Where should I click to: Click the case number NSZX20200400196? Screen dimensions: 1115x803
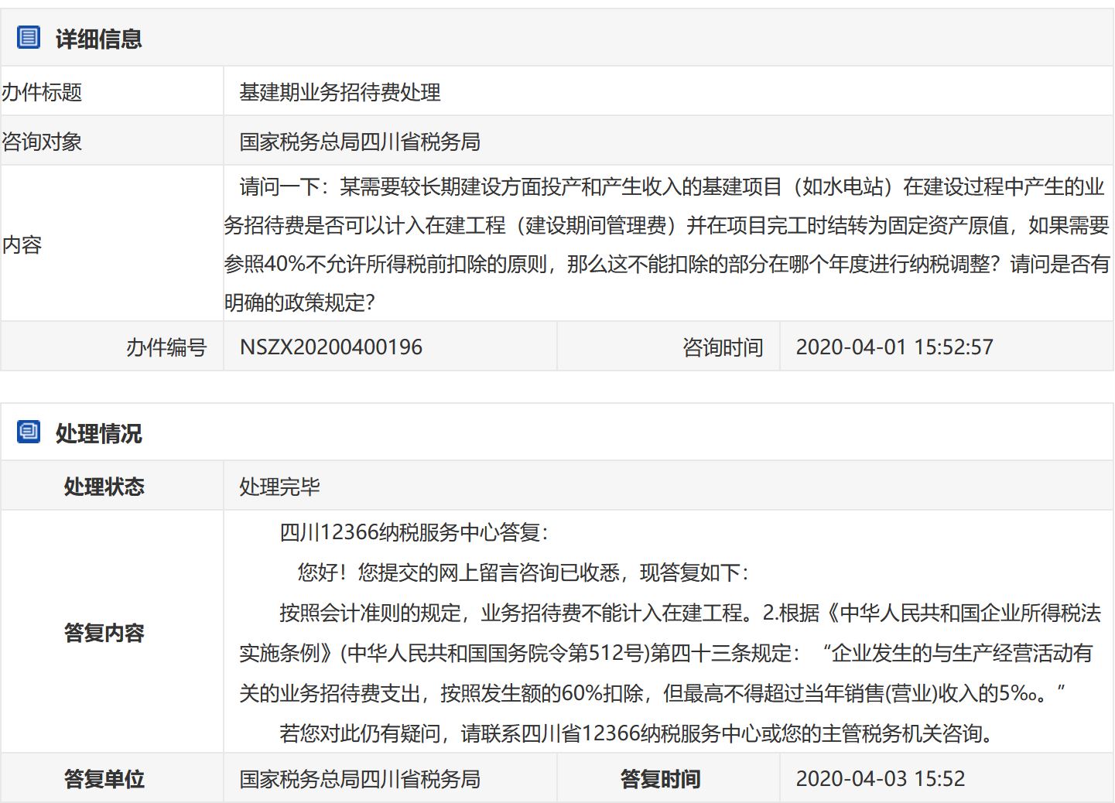pyautogui.click(x=331, y=347)
